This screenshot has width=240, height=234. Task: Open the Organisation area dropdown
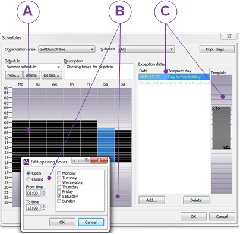(x=67, y=49)
